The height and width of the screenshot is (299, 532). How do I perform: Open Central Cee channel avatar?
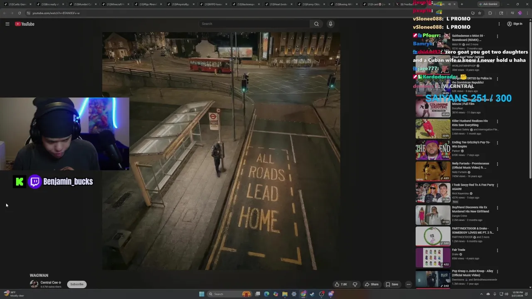point(34,284)
